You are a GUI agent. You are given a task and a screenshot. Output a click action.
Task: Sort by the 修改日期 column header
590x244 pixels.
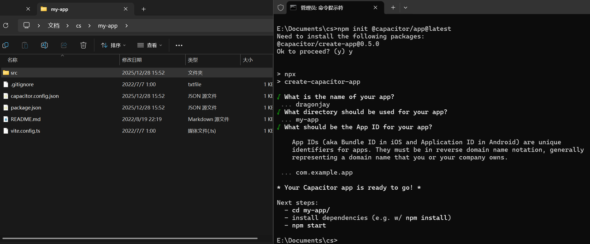[152, 60]
